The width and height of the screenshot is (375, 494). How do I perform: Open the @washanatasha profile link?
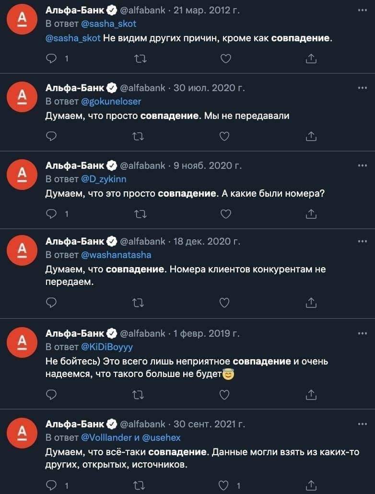tap(116, 255)
